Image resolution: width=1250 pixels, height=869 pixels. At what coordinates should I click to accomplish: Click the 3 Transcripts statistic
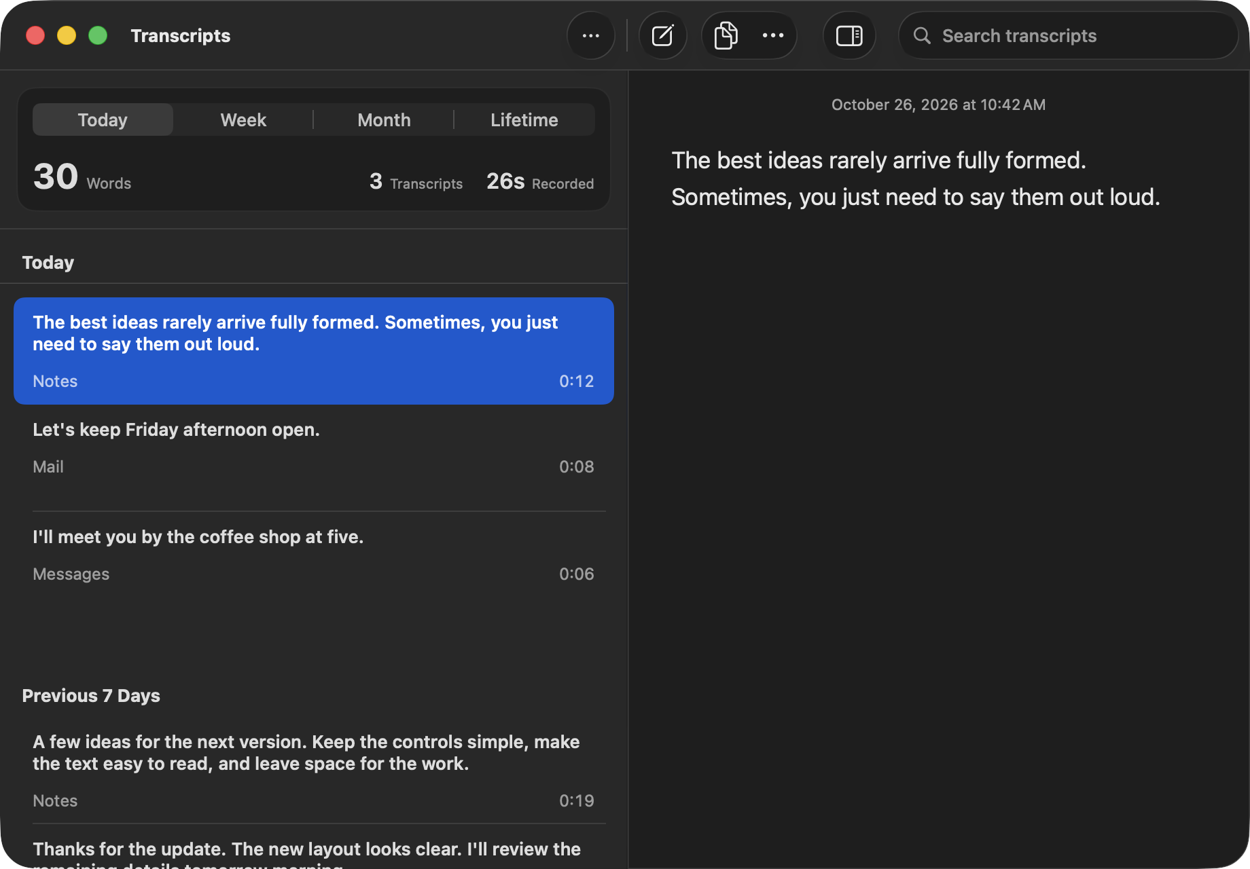tap(416, 182)
